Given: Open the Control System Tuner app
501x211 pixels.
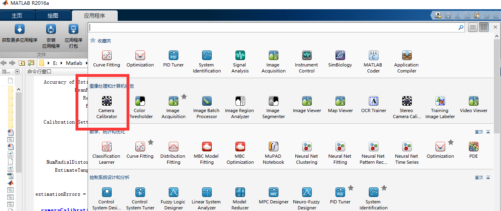Looking at the screenshot, I should coord(140,199).
